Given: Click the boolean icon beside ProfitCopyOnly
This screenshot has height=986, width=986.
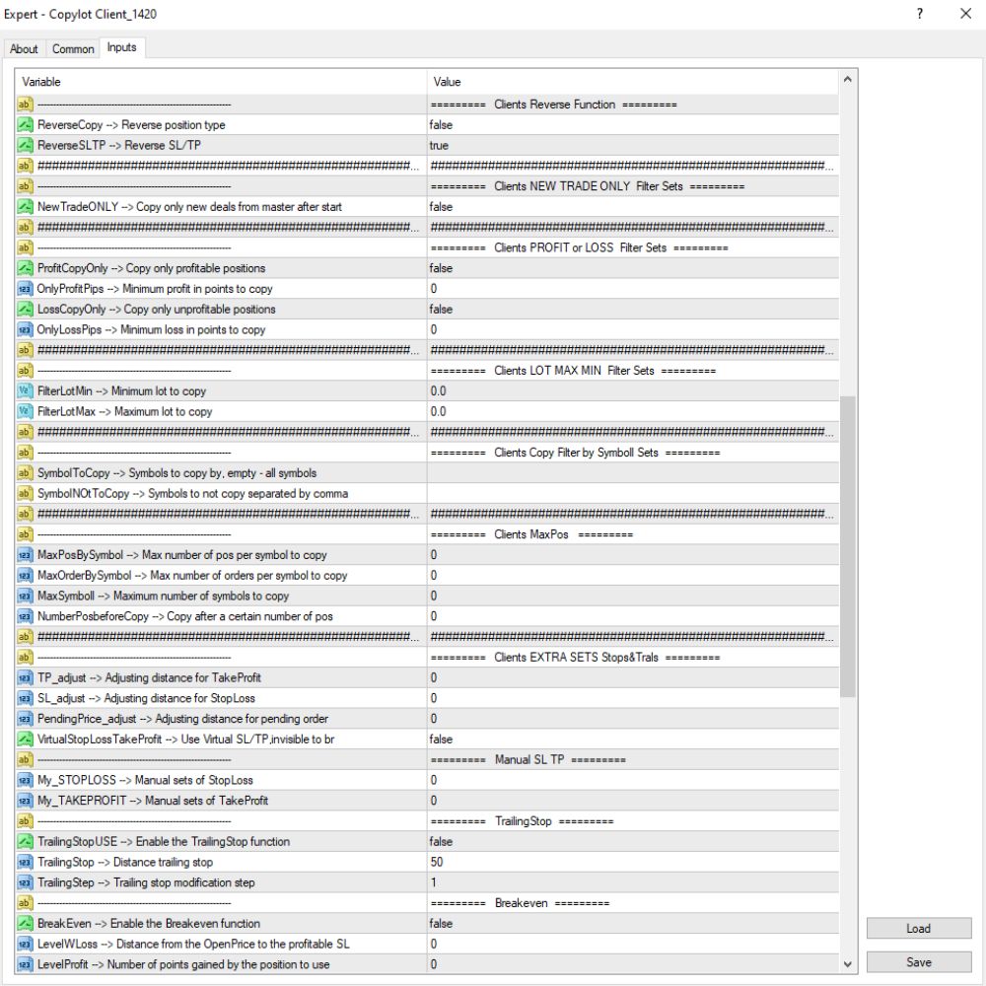Looking at the screenshot, I should (25, 268).
